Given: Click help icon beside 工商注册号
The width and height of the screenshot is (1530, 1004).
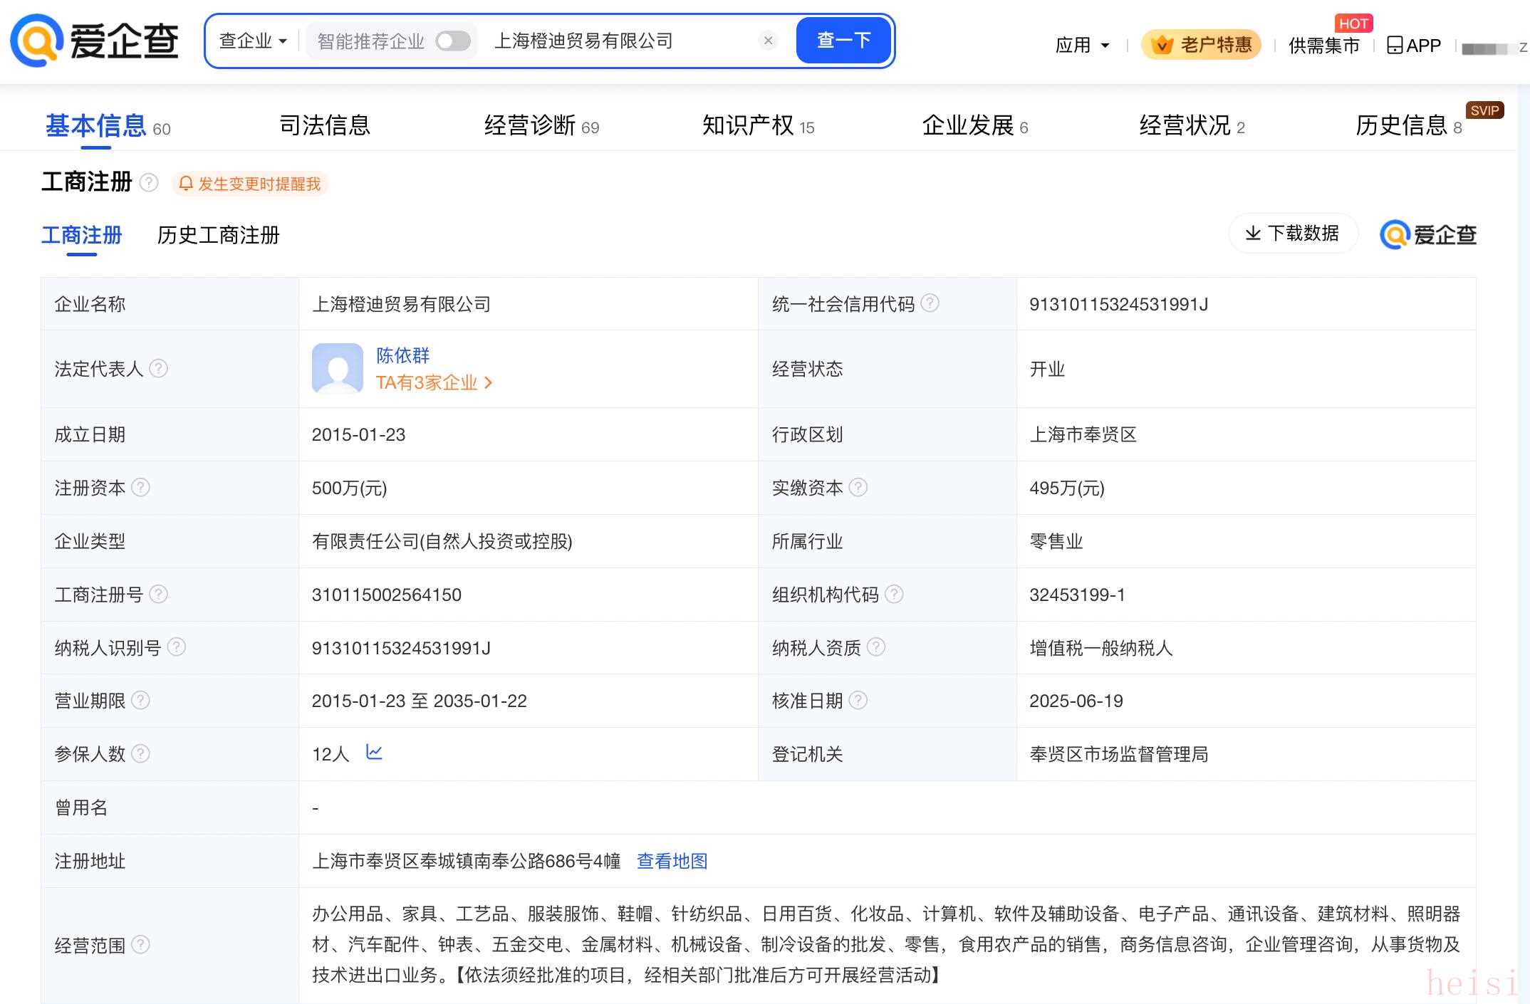Looking at the screenshot, I should [158, 594].
